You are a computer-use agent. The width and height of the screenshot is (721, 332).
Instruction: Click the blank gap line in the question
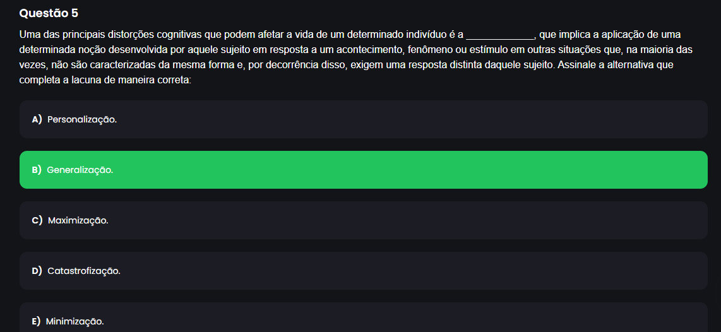(x=499, y=35)
